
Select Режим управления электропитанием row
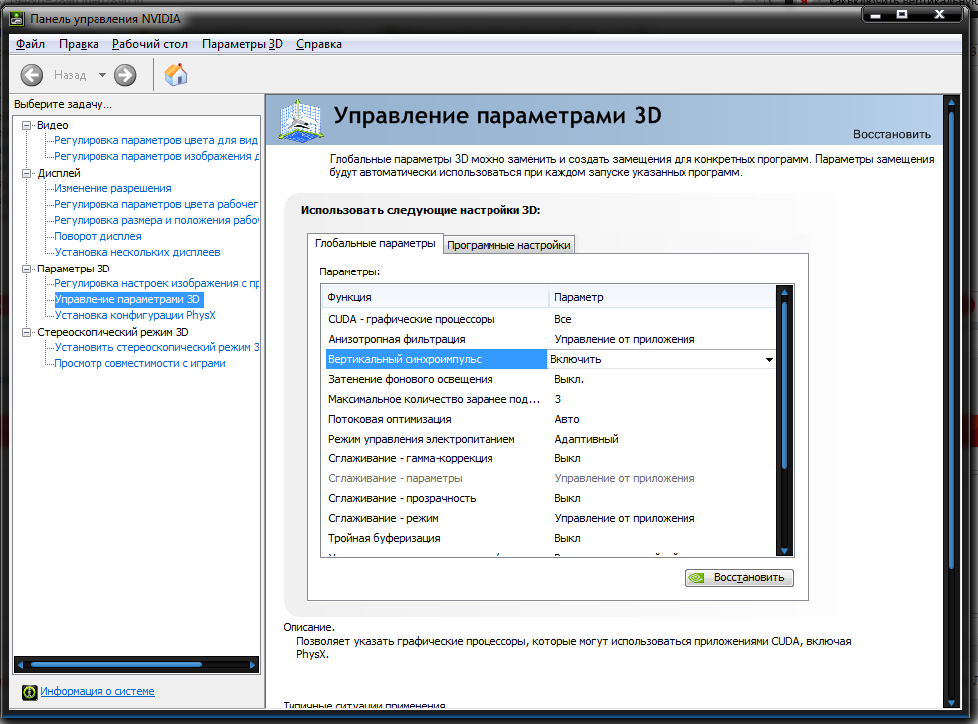tap(549, 439)
